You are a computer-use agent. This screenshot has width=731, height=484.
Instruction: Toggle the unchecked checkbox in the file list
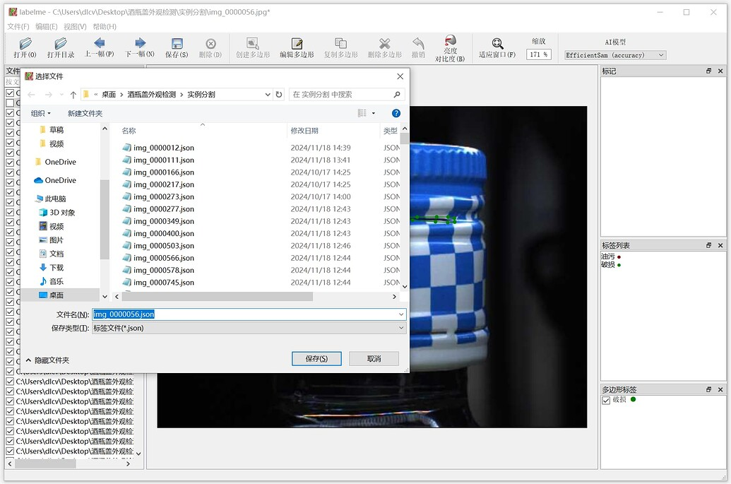click(x=10, y=102)
